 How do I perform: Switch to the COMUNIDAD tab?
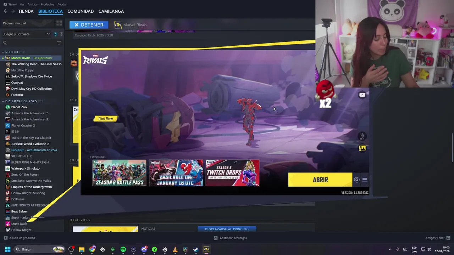click(81, 11)
